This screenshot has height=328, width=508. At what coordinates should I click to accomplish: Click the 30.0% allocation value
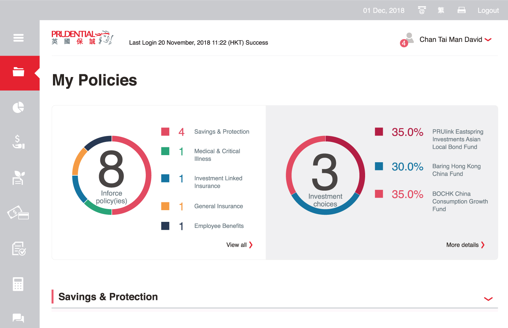click(x=407, y=166)
